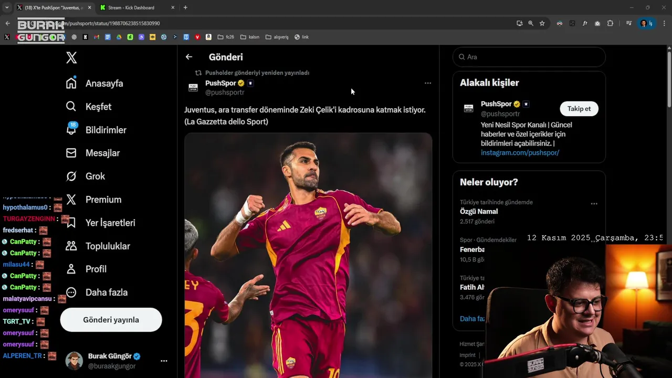Viewport: 672px width, 378px height.
Task: Click Takip et follow button
Action: 579,109
